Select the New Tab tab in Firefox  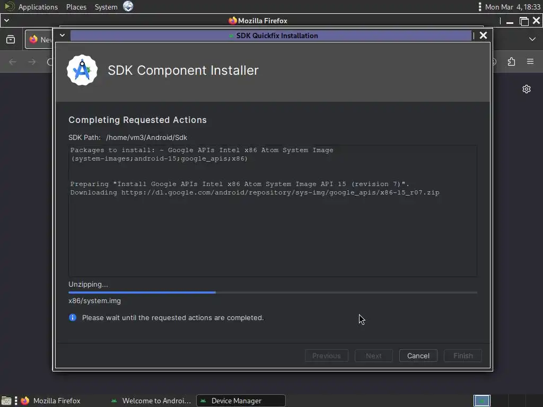(39, 39)
